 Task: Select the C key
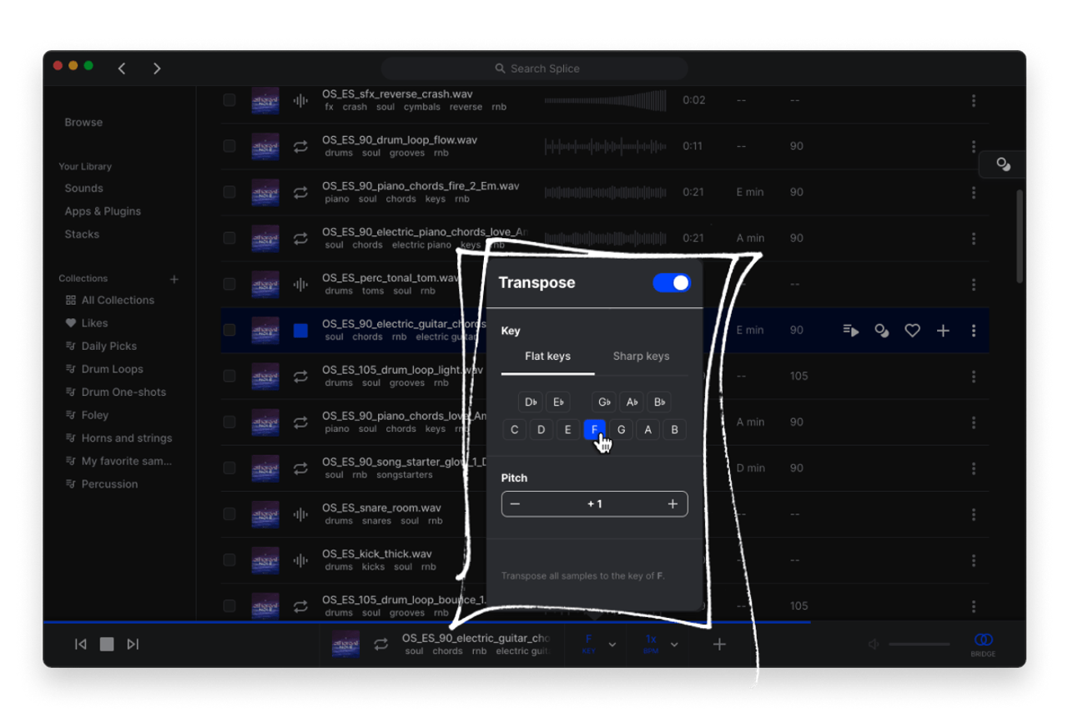pos(515,430)
